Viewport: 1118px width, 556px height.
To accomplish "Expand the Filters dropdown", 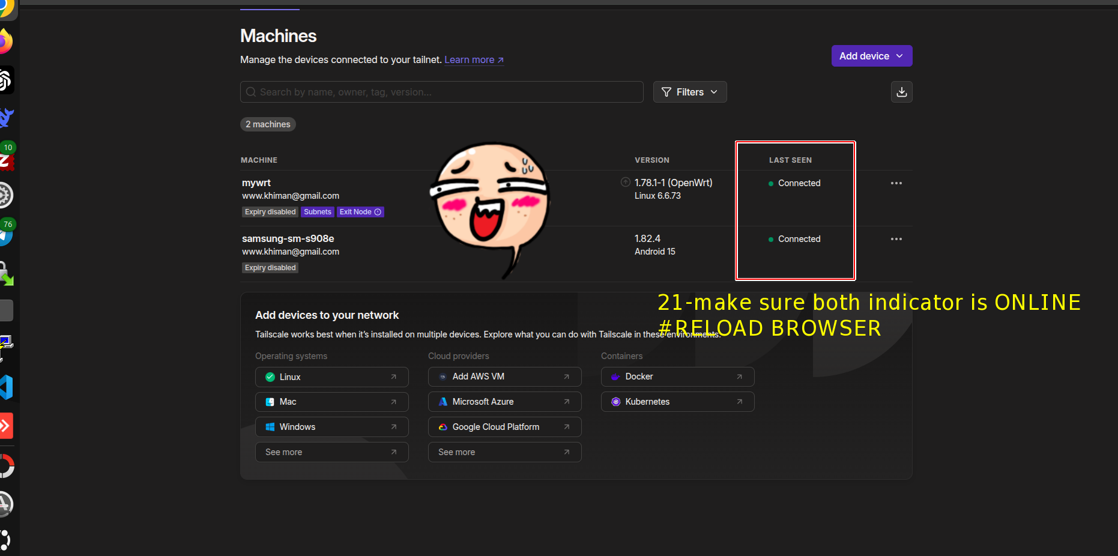I will click(x=690, y=92).
